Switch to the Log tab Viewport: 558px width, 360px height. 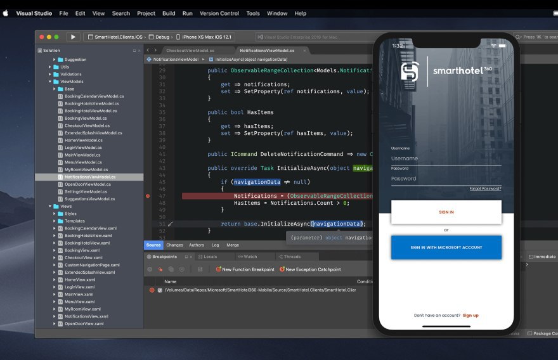pos(216,245)
